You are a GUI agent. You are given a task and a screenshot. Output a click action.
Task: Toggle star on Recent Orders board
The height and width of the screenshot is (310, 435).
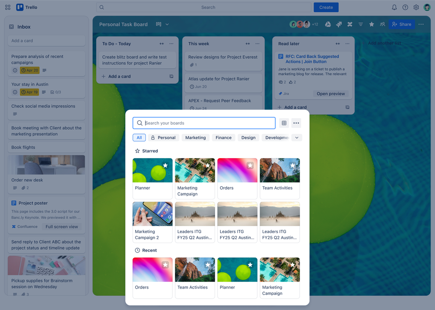point(165,265)
